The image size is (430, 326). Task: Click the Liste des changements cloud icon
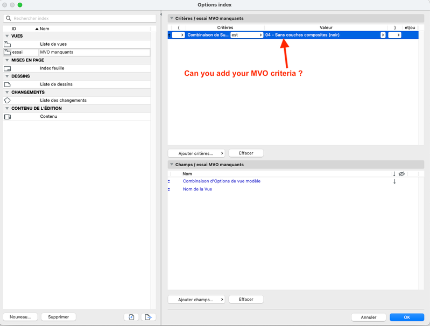[8, 101]
